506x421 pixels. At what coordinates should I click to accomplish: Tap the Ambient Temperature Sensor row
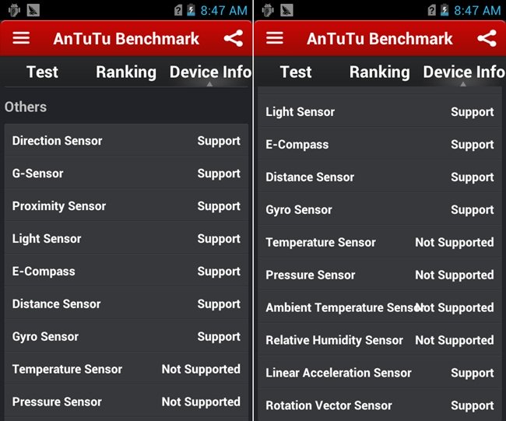(x=380, y=307)
